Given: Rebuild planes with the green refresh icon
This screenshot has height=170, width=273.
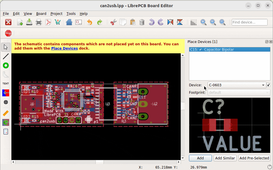Looking at the screenshot, I should [6, 122].
